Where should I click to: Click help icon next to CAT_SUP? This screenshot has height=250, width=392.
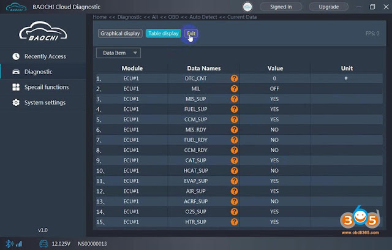pyautogui.click(x=234, y=161)
